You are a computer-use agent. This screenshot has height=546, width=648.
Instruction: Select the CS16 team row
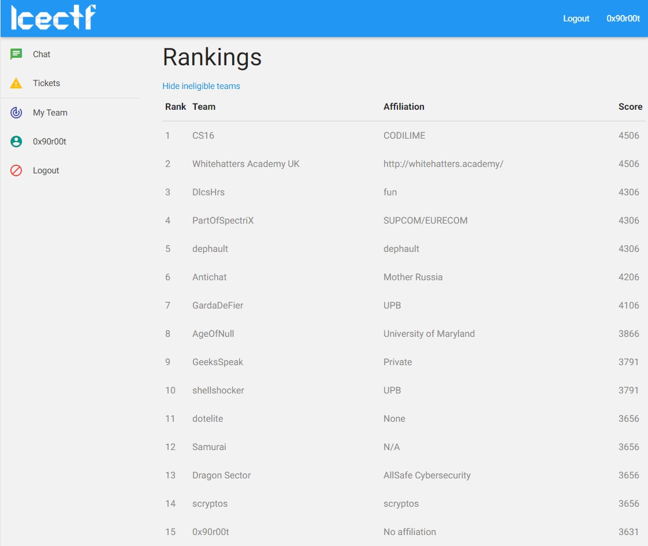pos(404,136)
